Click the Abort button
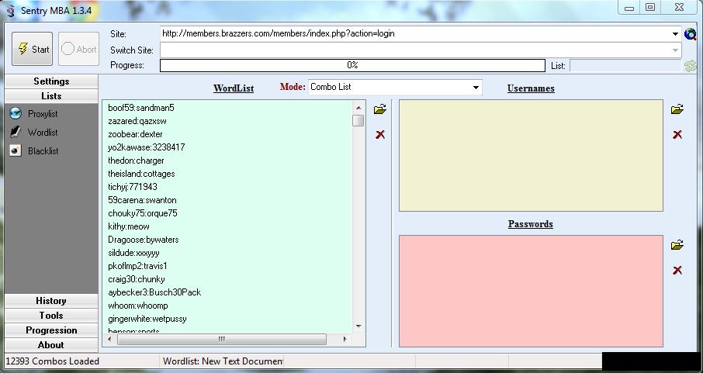Screen dimensions: 703x373 tap(79, 49)
